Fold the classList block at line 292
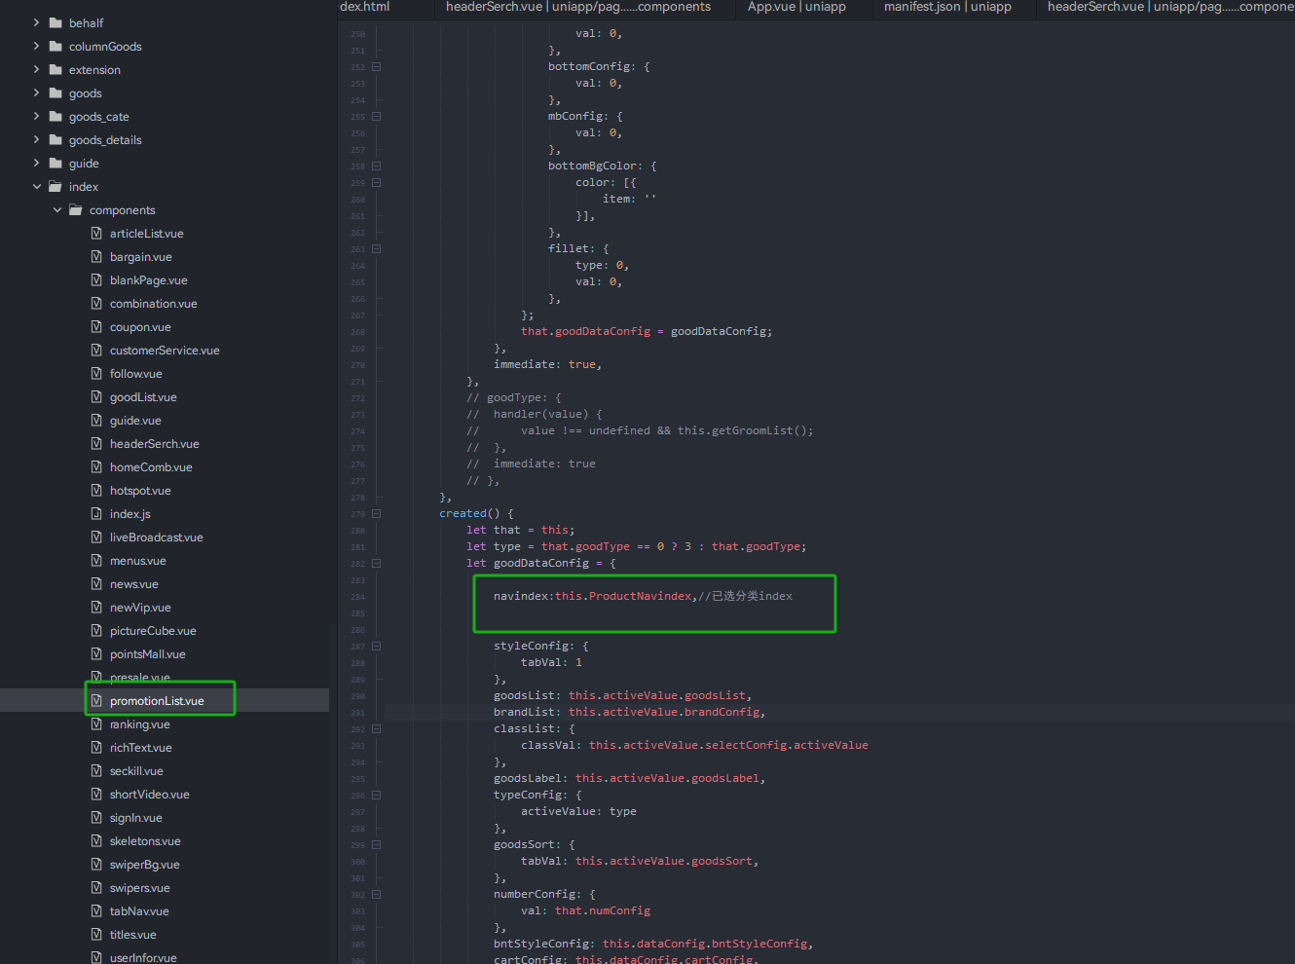The image size is (1295, 964). click(x=377, y=728)
